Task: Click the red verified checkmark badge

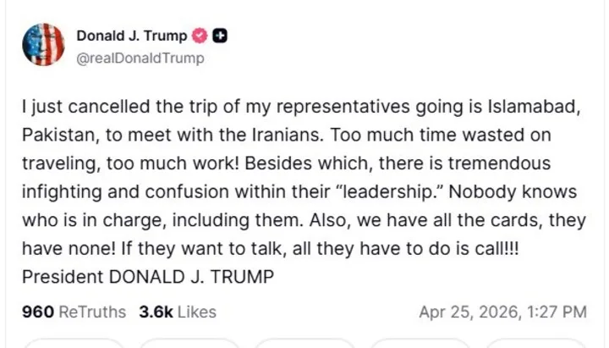Action: tap(200, 36)
